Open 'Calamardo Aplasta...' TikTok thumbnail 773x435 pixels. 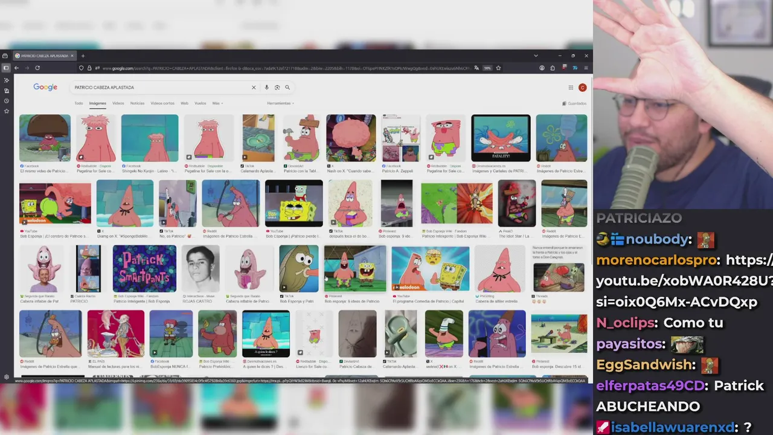[x=258, y=138]
